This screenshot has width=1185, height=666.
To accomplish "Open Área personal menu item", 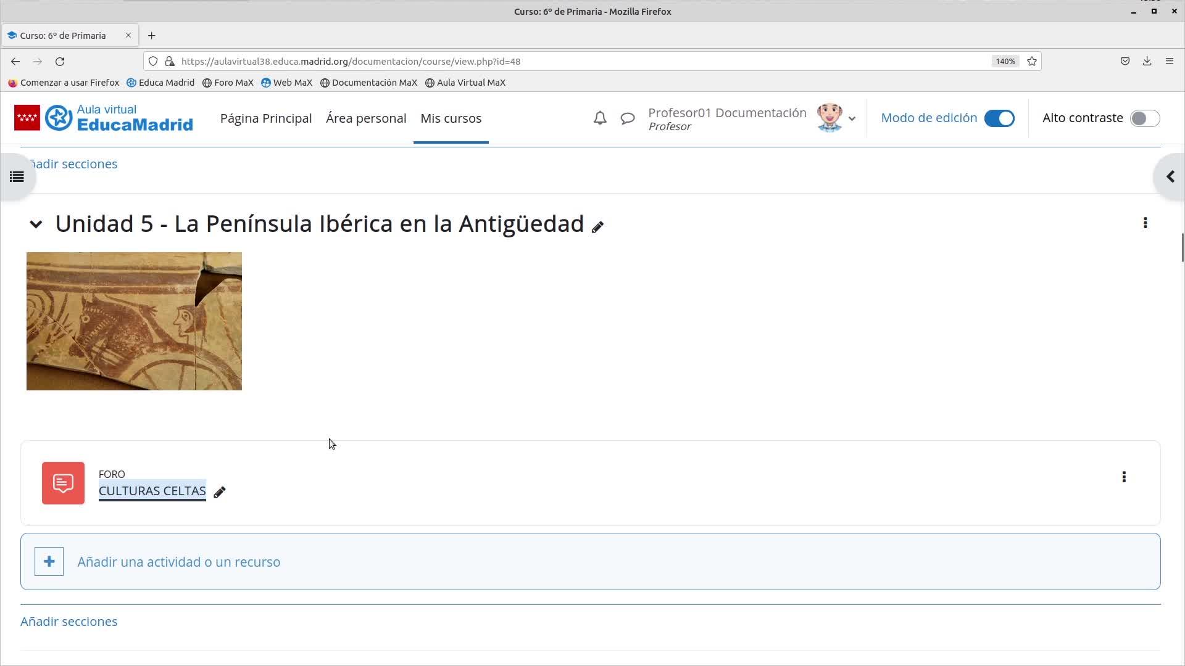I will pyautogui.click(x=365, y=118).
